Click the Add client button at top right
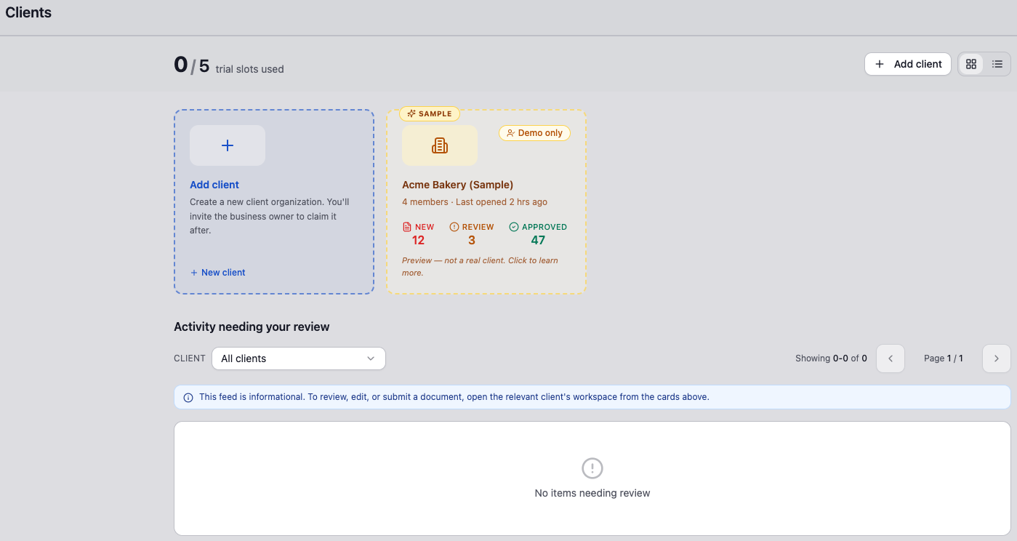 click(907, 64)
